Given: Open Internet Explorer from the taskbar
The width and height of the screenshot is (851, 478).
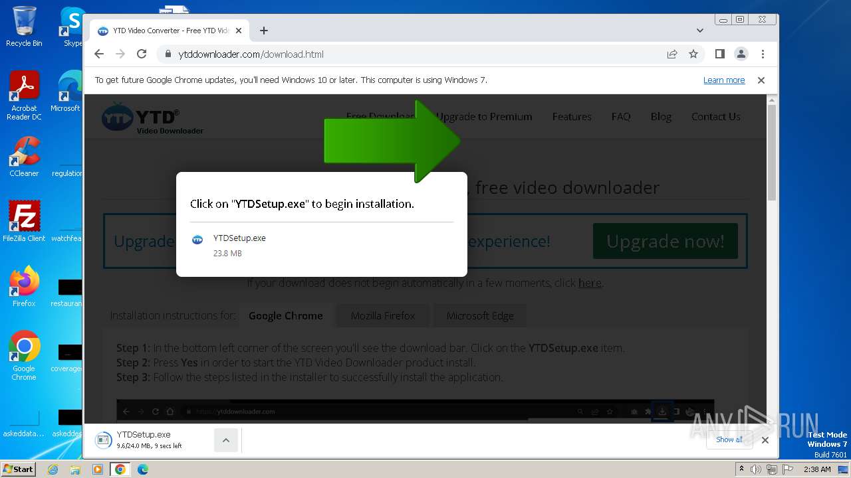Looking at the screenshot, I should tap(53, 469).
